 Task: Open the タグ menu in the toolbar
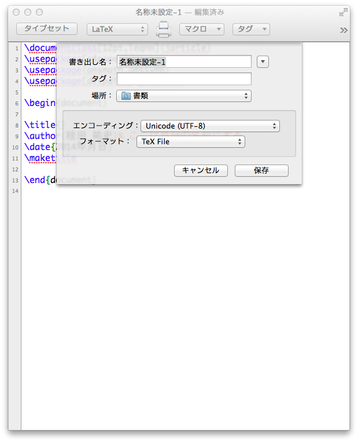(251, 29)
